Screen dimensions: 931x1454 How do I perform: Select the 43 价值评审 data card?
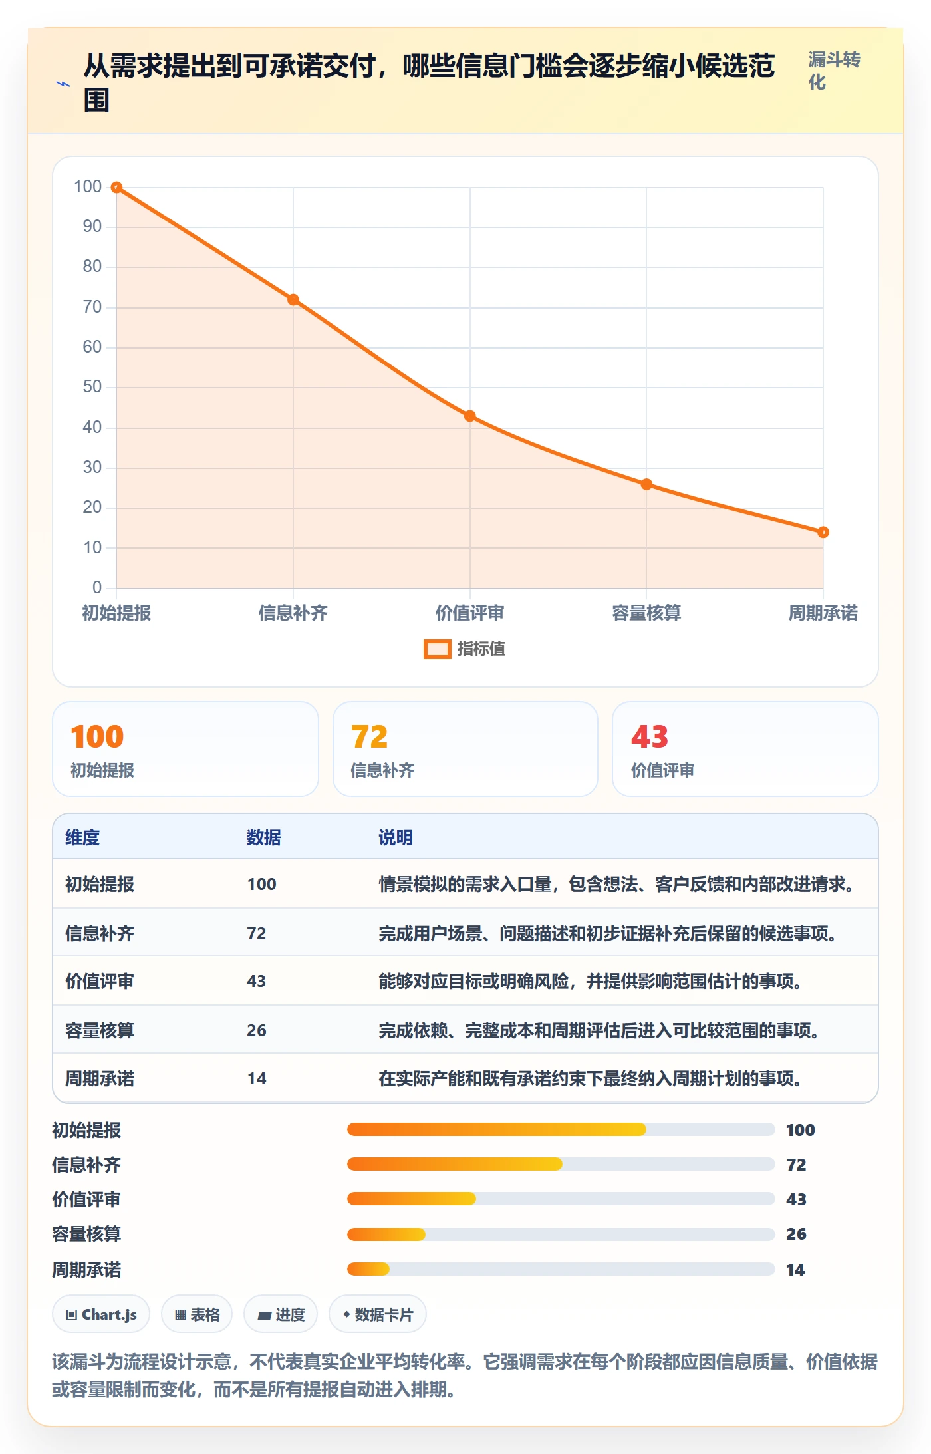click(x=745, y=749)
